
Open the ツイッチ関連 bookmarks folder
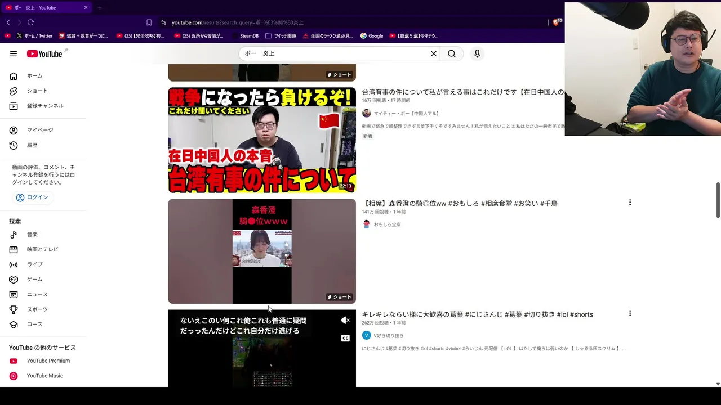[281, 36]
